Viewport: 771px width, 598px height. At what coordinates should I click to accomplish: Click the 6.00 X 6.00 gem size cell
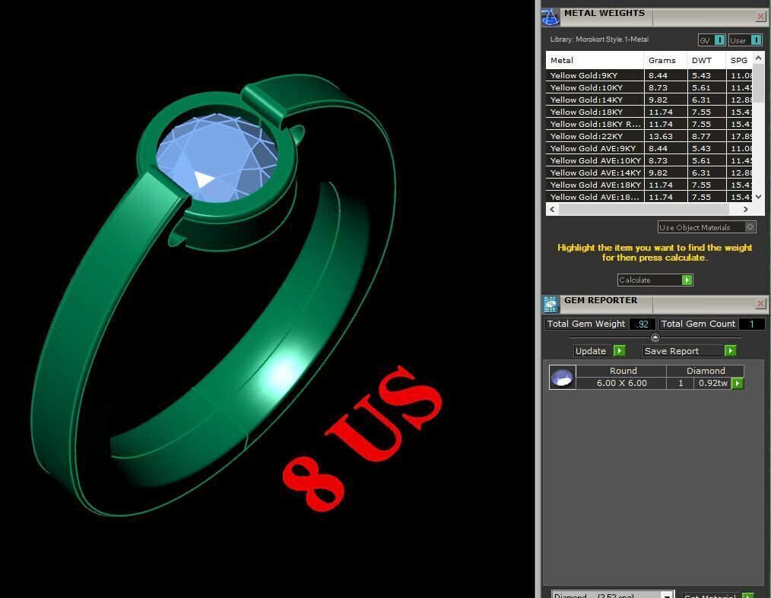tap(621, 383)
